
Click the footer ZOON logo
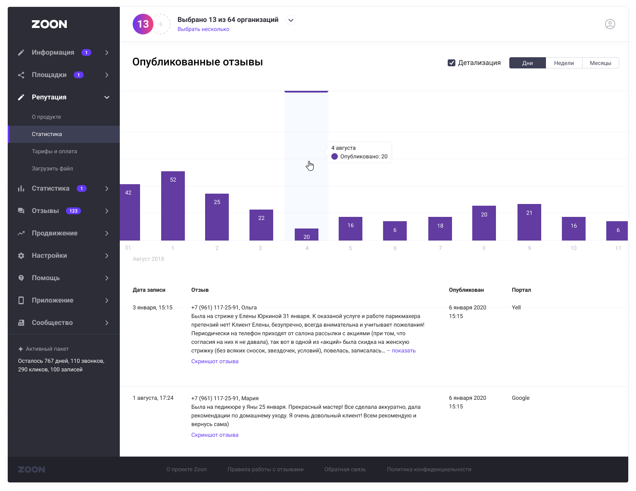pyautogui.click(x=31, y=469)
